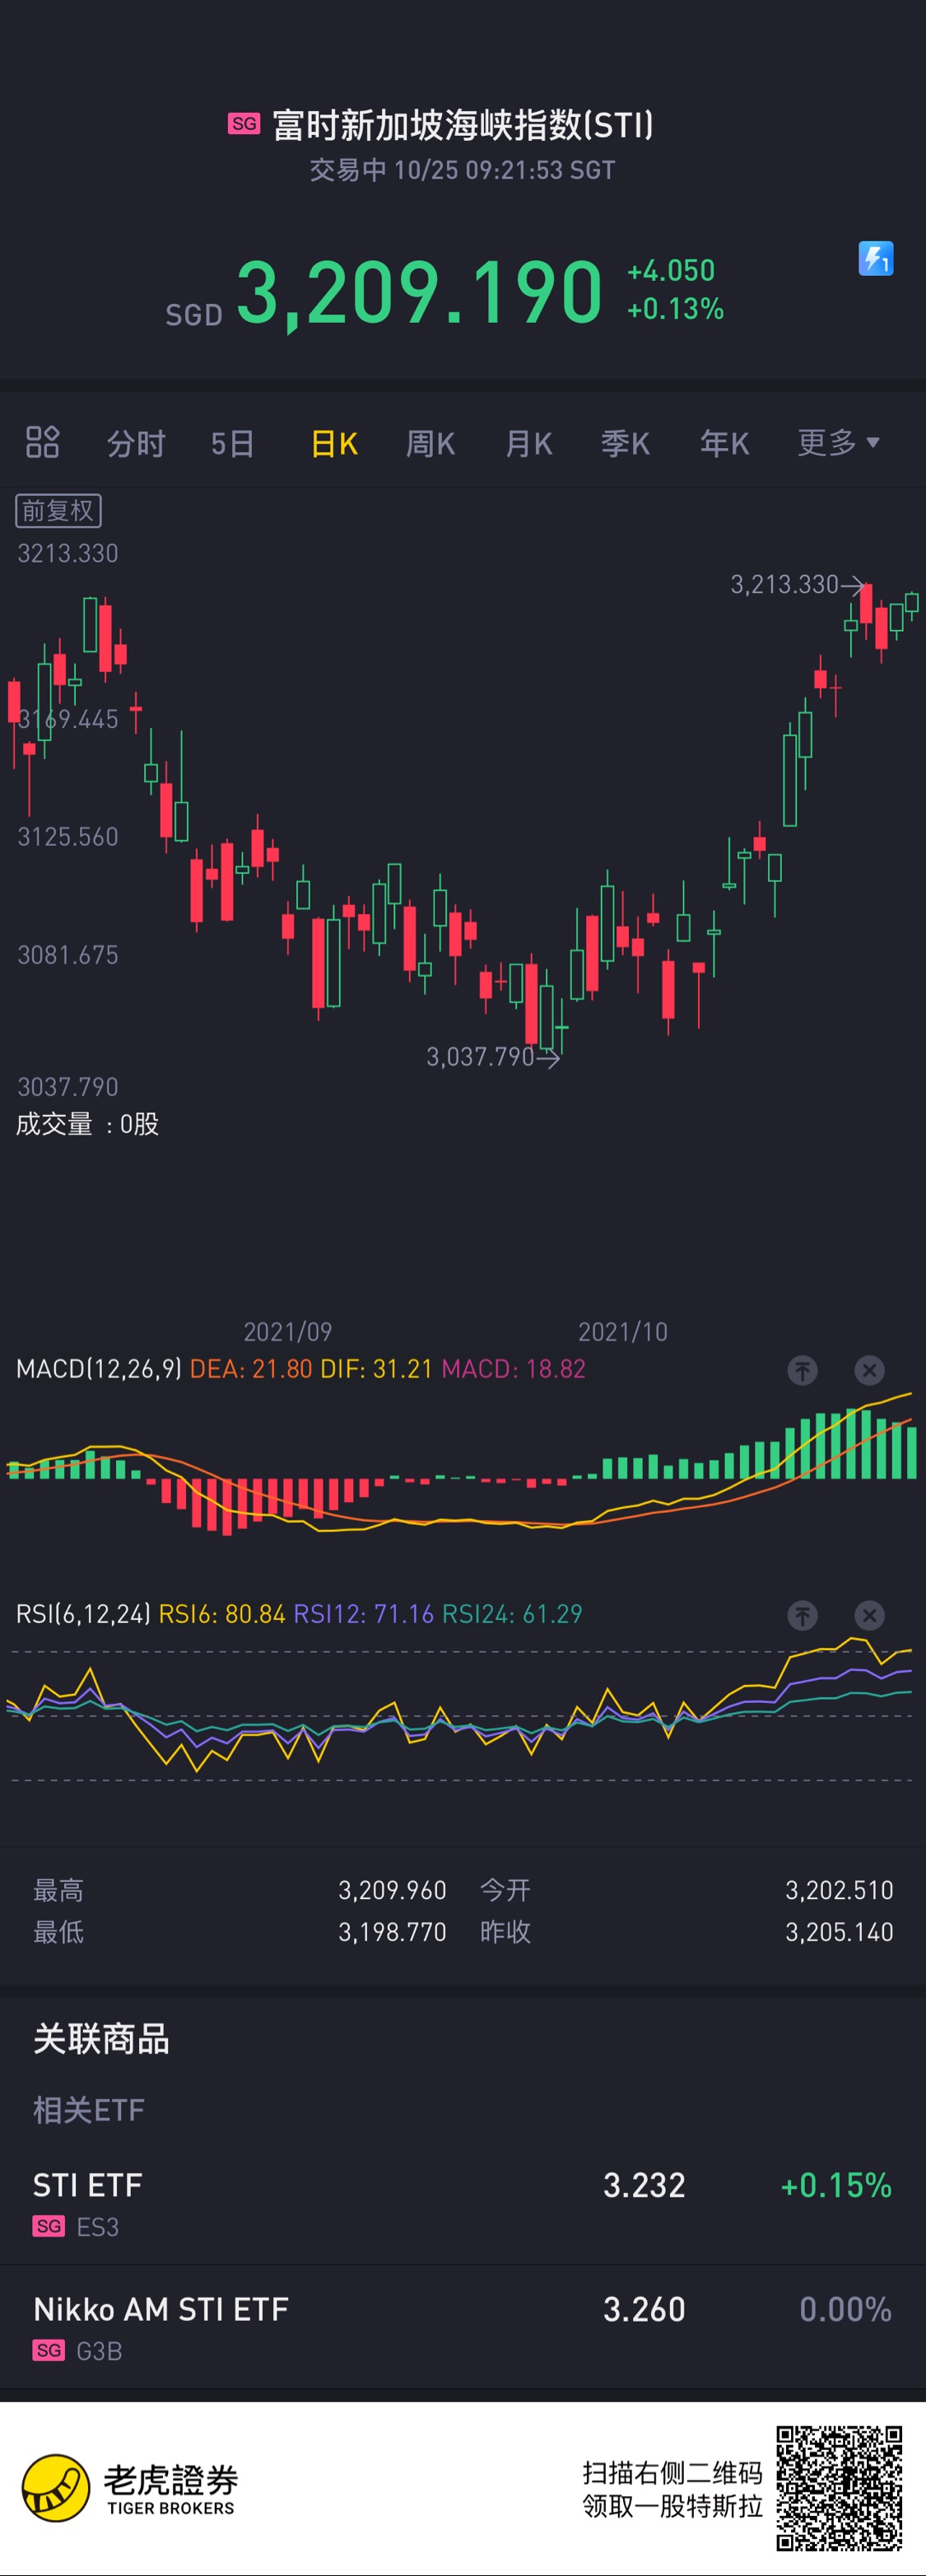Tap the 成交量 volume label
Image resolution: width=926 pixels, height=2576 pixels.
[87, 1124]
